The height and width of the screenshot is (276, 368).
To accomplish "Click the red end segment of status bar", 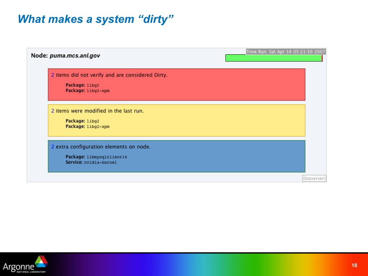I will tap(322, 58).
